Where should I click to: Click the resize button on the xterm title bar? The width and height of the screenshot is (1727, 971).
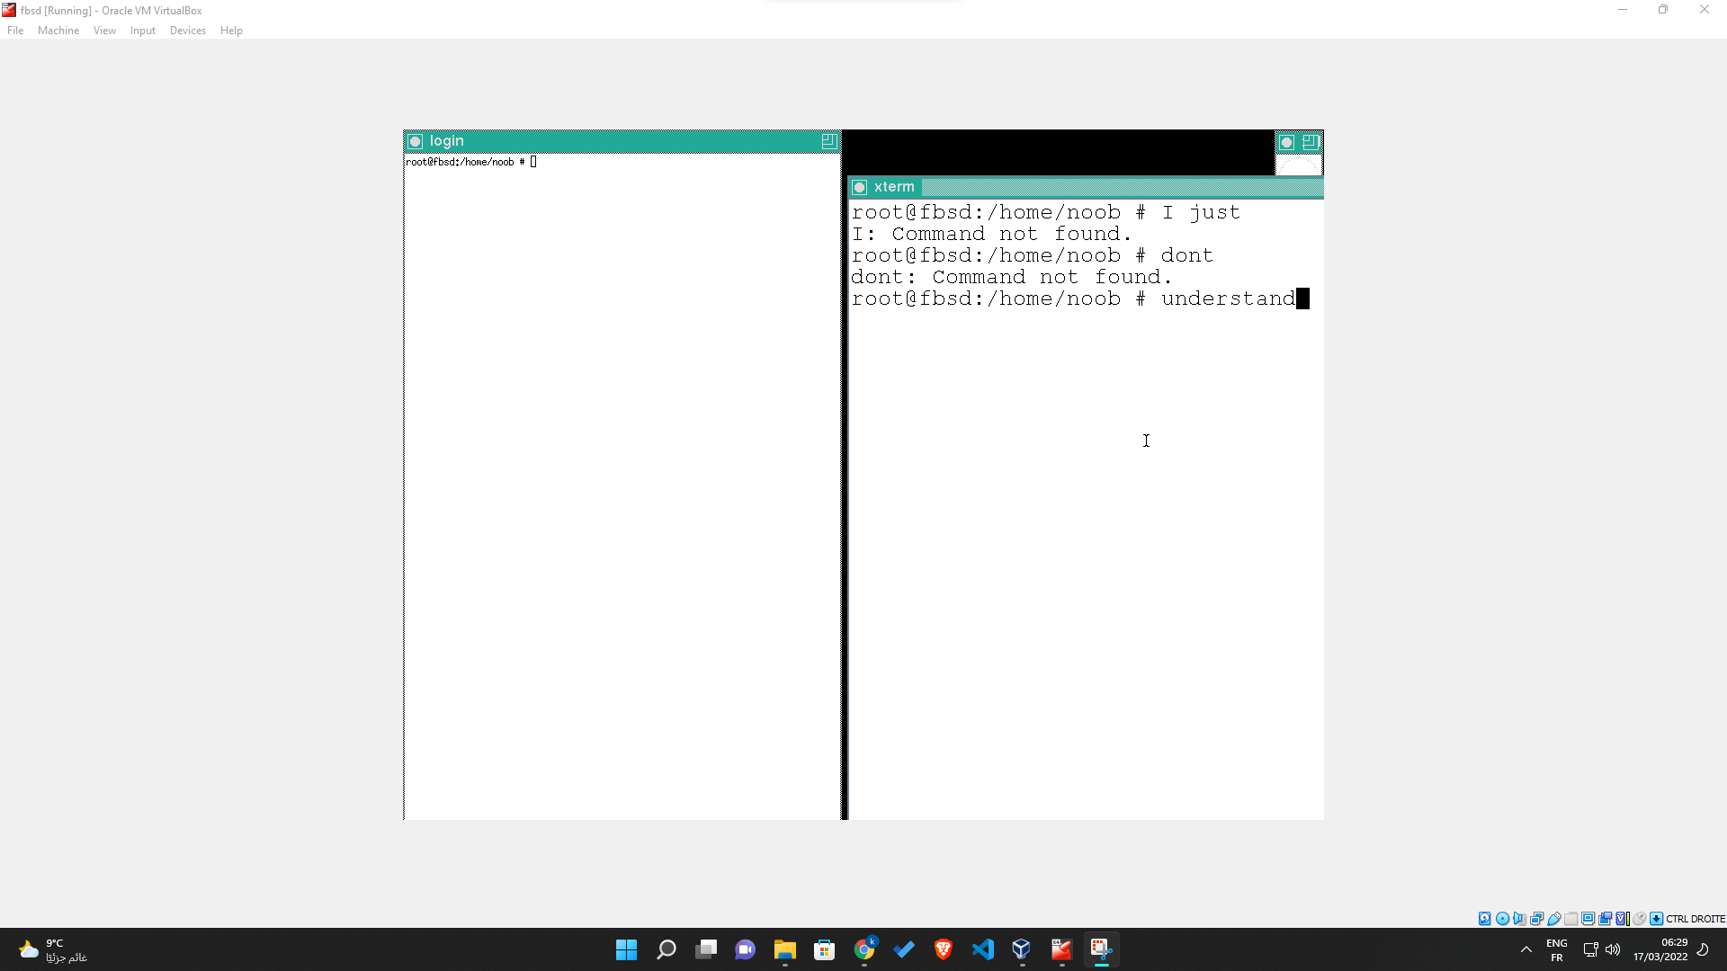1311,142
